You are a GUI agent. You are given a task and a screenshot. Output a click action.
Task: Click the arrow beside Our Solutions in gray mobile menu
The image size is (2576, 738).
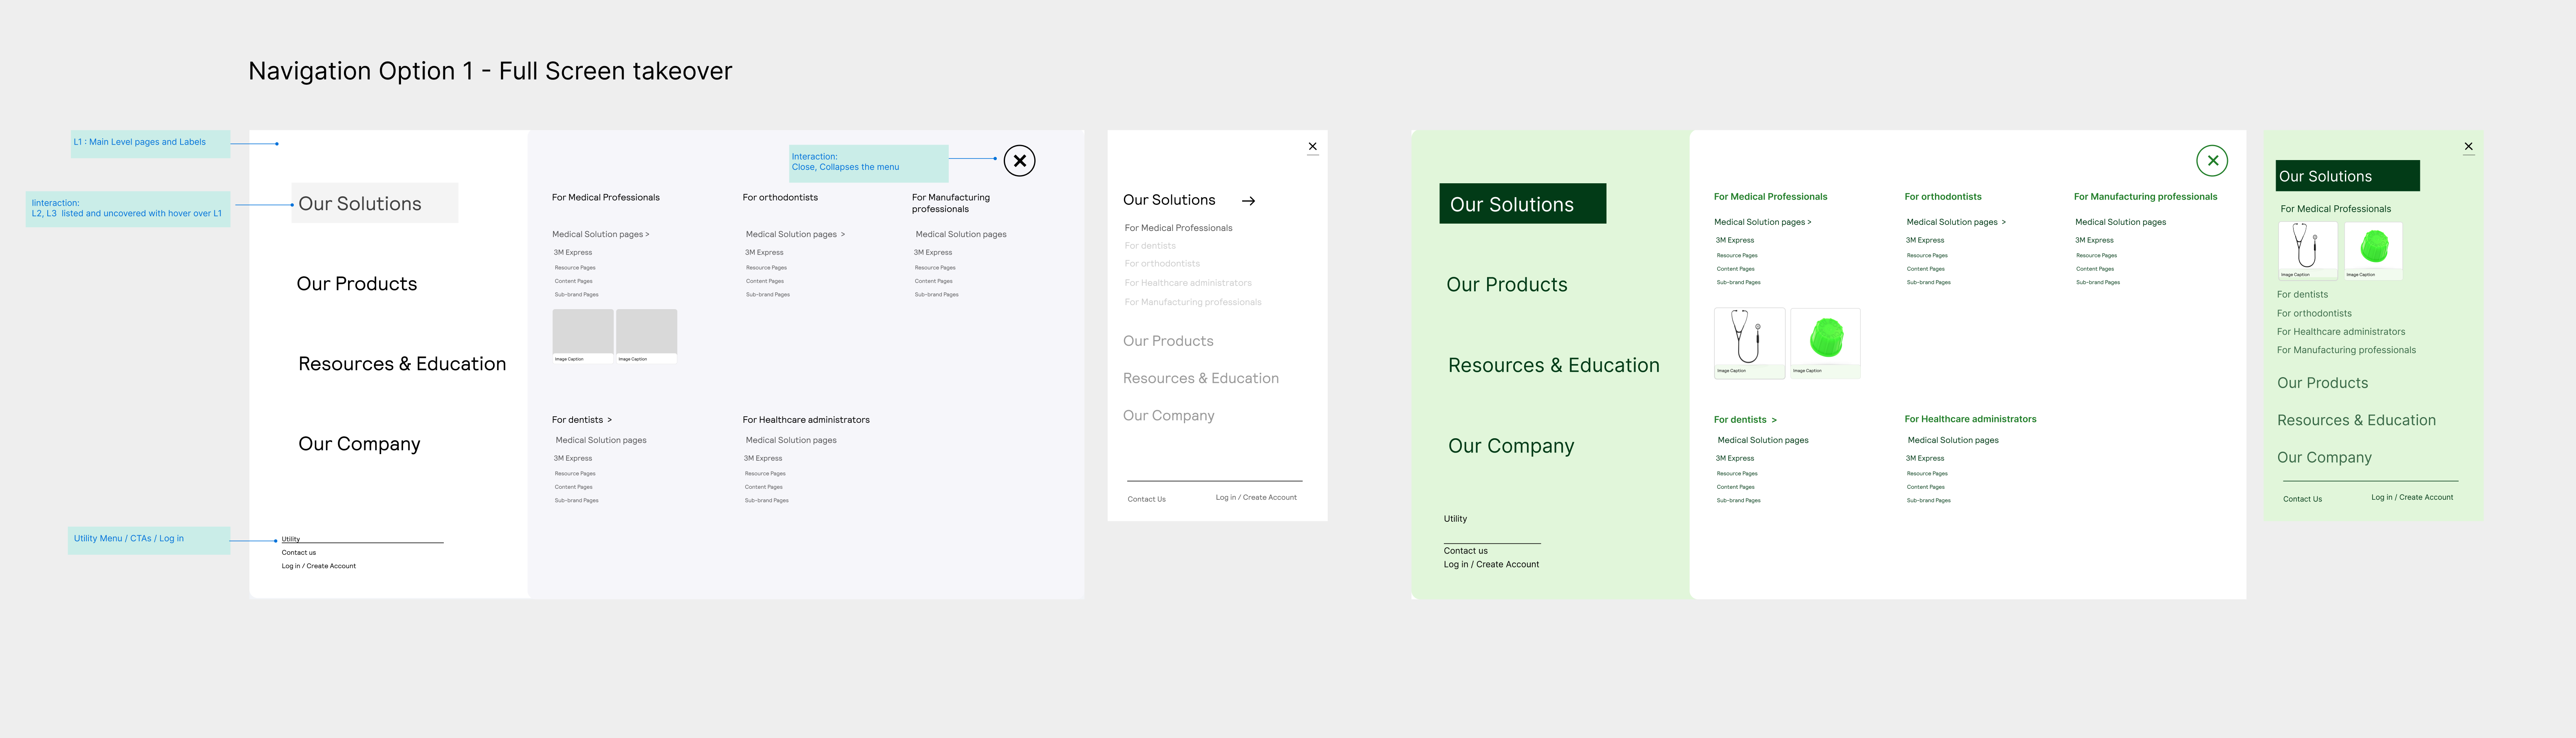(x=1248, y=201)
